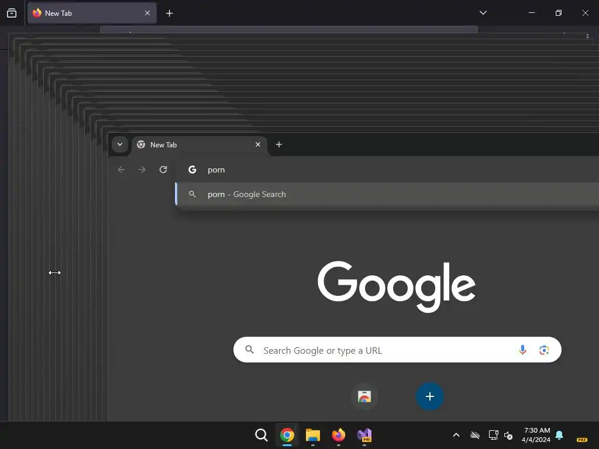Viewport: 599px width, 449px height.
Task: Click the Google logo
Action: point(397,286)
